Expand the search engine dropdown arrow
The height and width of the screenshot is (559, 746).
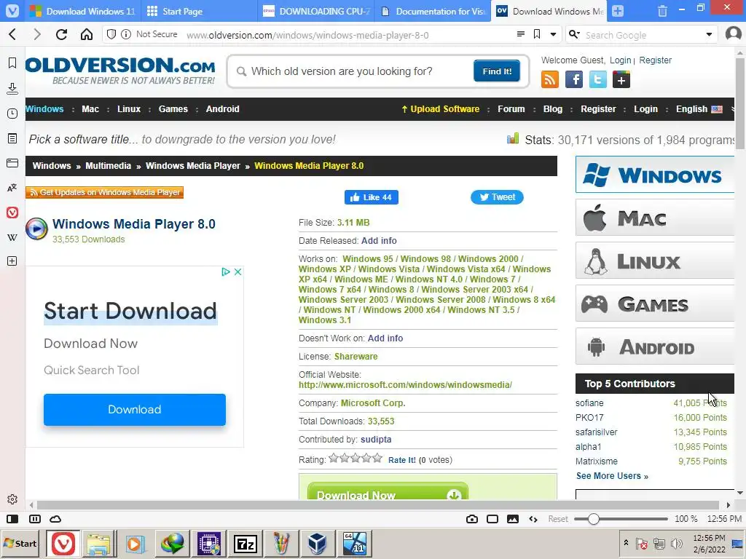coord(709,34)
